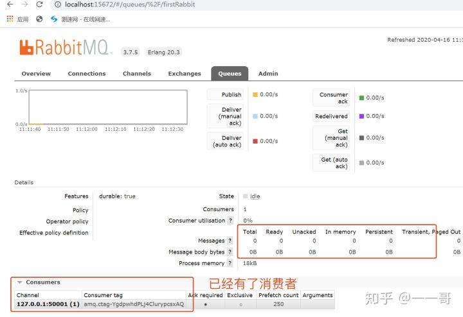Click help icon beside Consumer utilisation

tap(230, 221)
